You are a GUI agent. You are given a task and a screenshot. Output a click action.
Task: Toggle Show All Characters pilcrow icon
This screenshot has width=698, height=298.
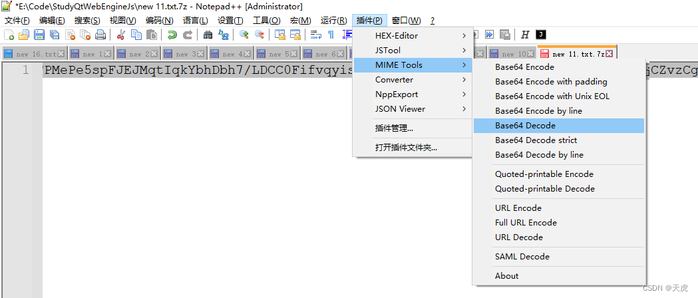pyautogui.click(x=331, y=35)
